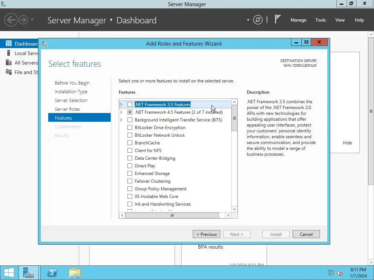The image size is (374, 280).
Task: Check Direct Play feature
Action: [130, 166]
